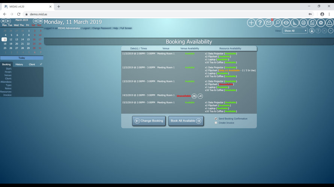The width and height of the screenshot is (334, 187).
Task: Switch to the History tab
Action: tap(19, 64)
